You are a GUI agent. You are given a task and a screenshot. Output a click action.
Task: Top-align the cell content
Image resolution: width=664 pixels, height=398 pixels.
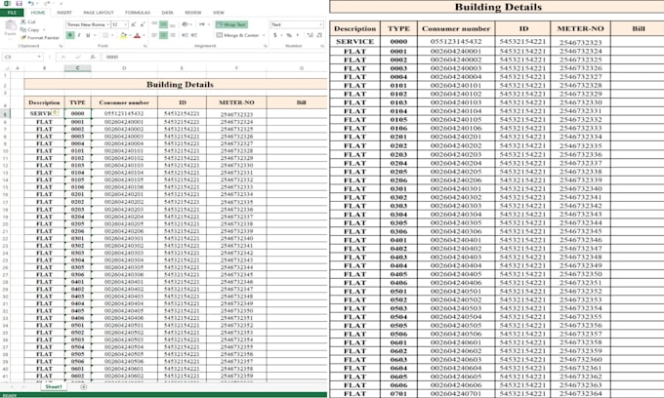click(154, 23)
